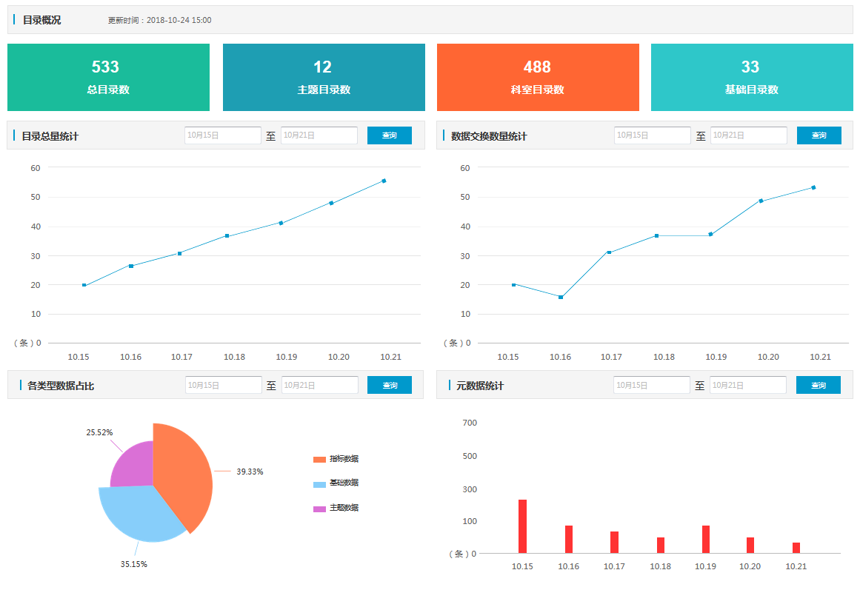This screenshot has height=607, width=860.
Task: Click end date input in 元数据统计
Action: [x=747, y=385]
